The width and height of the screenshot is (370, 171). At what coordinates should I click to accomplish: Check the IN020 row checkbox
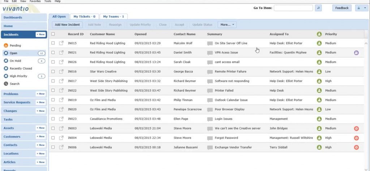(53, 109)
